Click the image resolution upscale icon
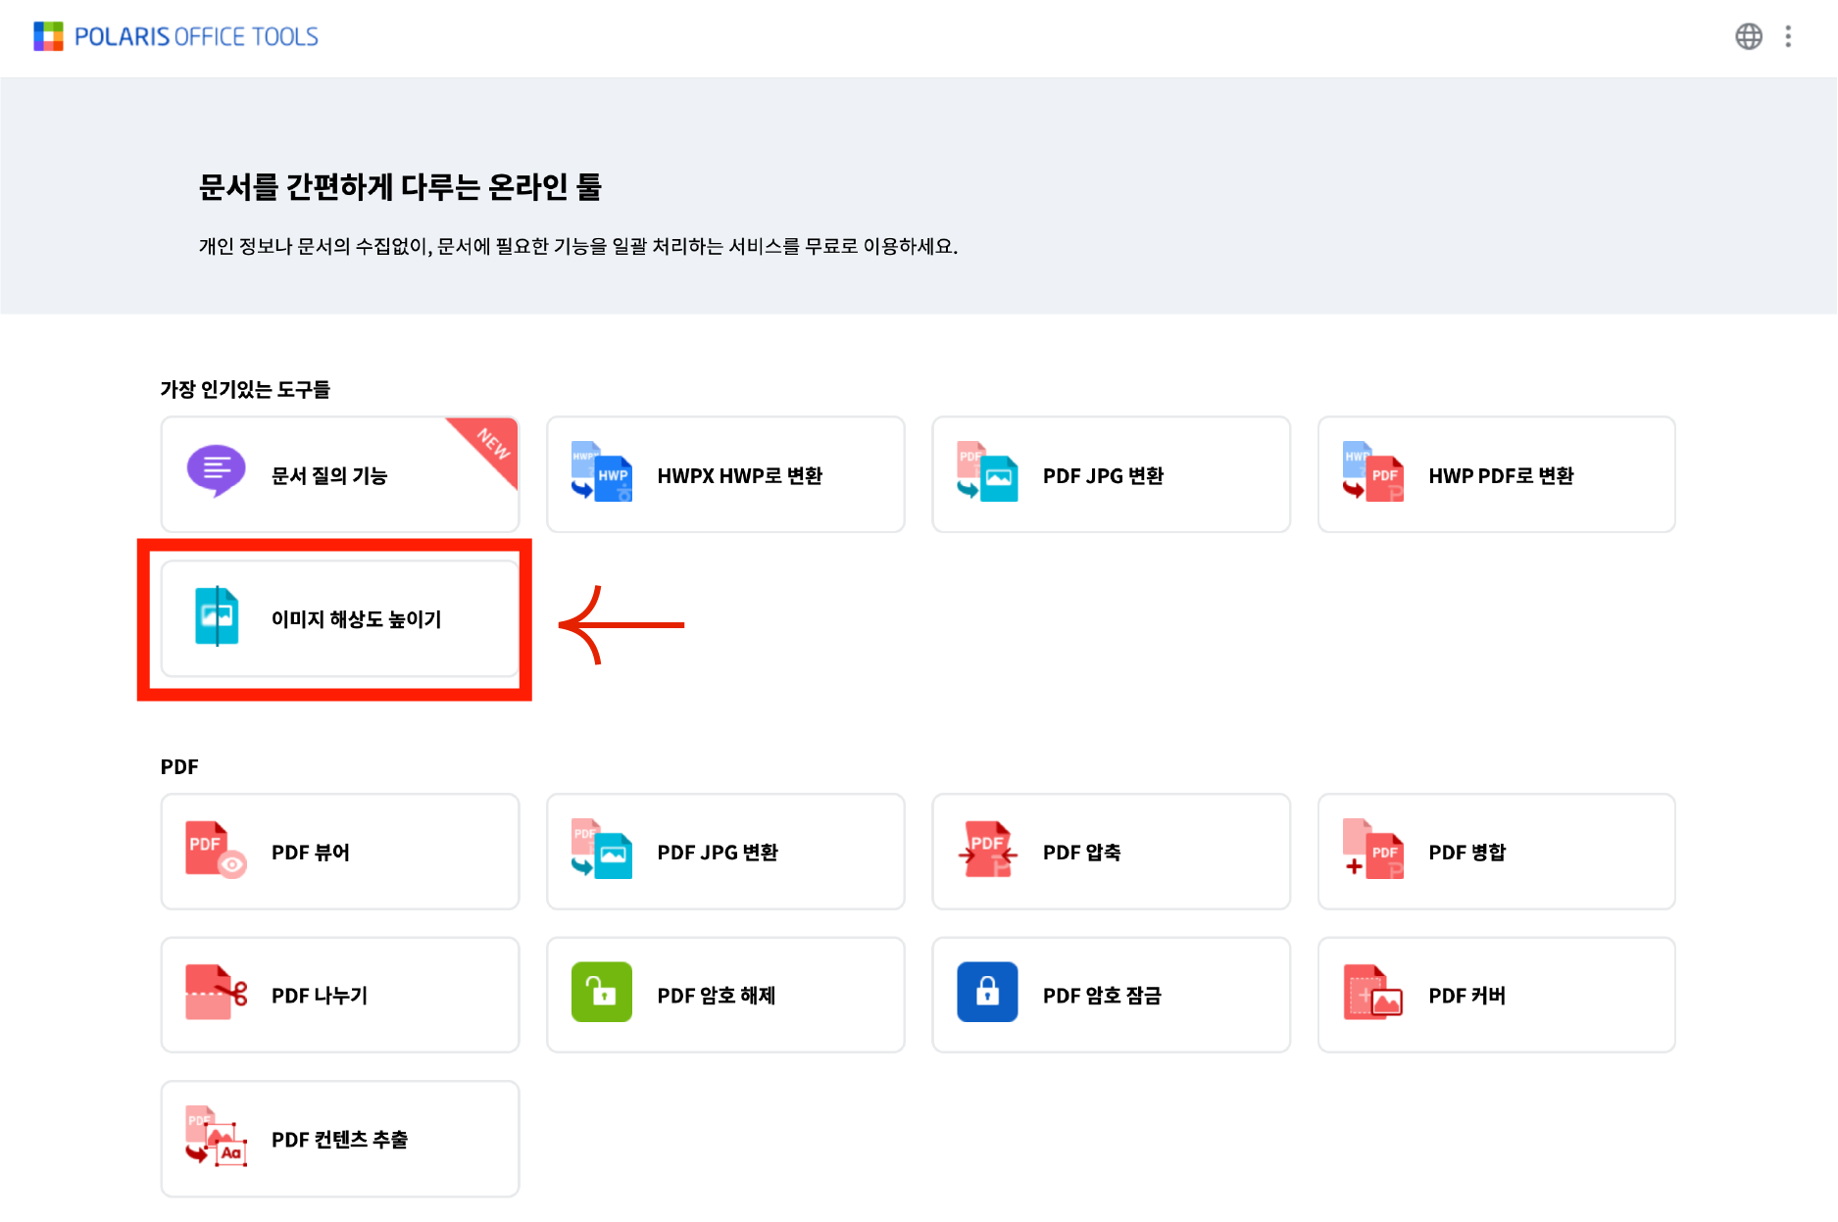The width and height of the screenshot is (1838, 1222). point(217,616)
